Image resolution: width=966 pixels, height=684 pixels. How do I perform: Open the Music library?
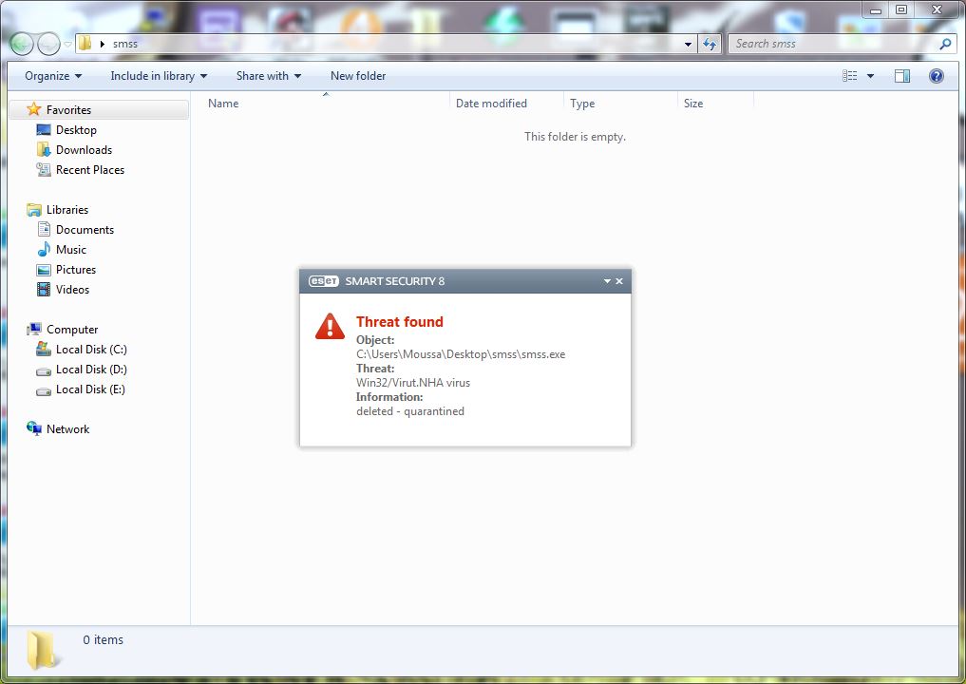pos(71,250)
